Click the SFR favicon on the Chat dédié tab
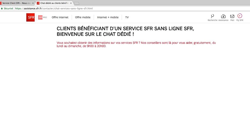The width and height of the screenshot is (250, 115). pos(38,3)
